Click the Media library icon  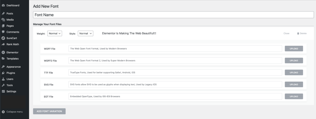(x=3, y=20)
